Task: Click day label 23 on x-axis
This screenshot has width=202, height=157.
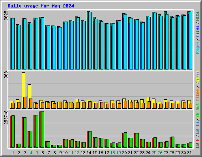Action: [x=142, y=153]
